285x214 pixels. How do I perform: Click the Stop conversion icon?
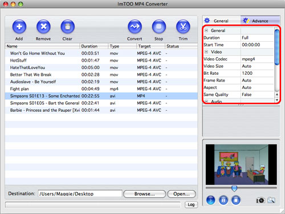159,27
